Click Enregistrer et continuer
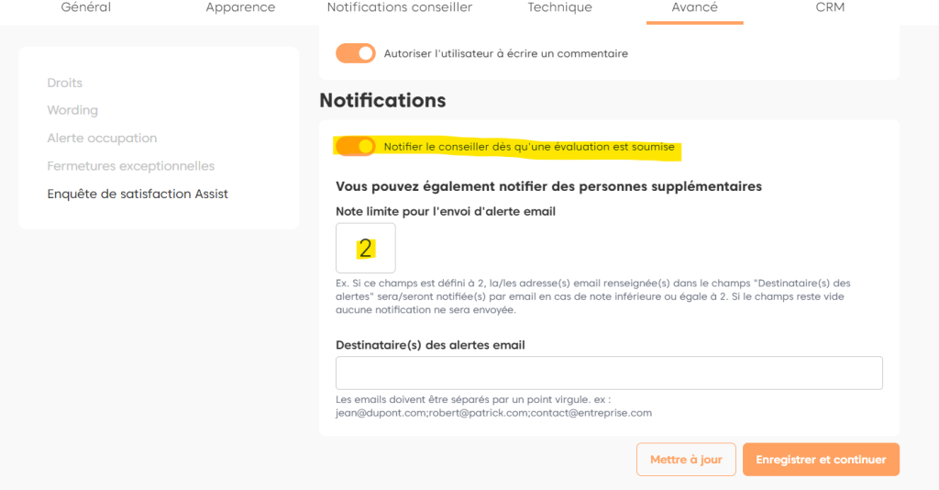Image resolution: width=939 pixels, height=490 pixels. 821,460
